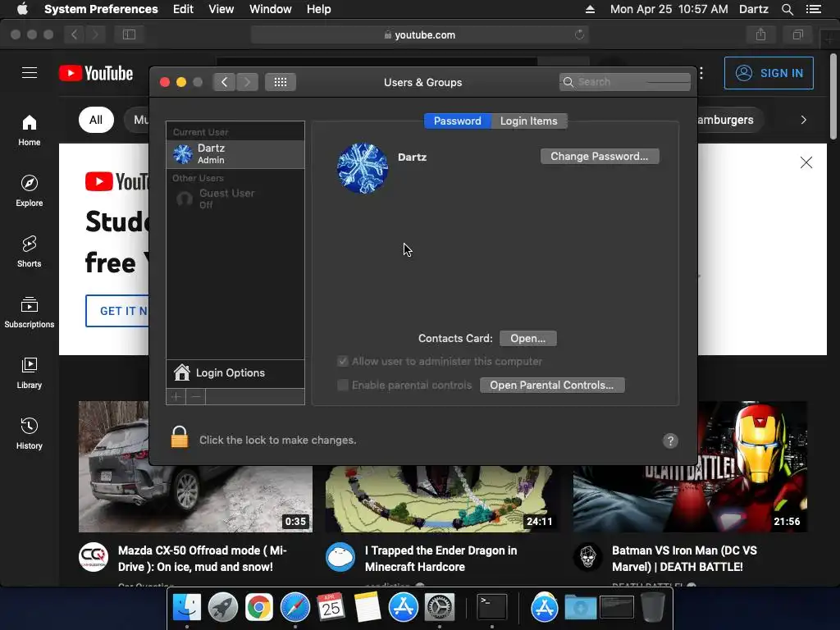Open Finder from the Dock
The width and height of the screenshot is (840, 630).
(x=186, y=608)
